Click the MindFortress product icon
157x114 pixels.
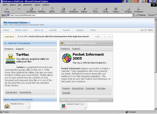7,106
